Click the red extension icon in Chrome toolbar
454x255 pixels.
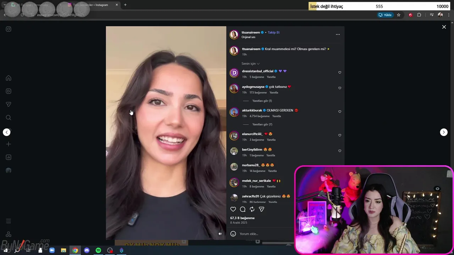tap(410, 15)
